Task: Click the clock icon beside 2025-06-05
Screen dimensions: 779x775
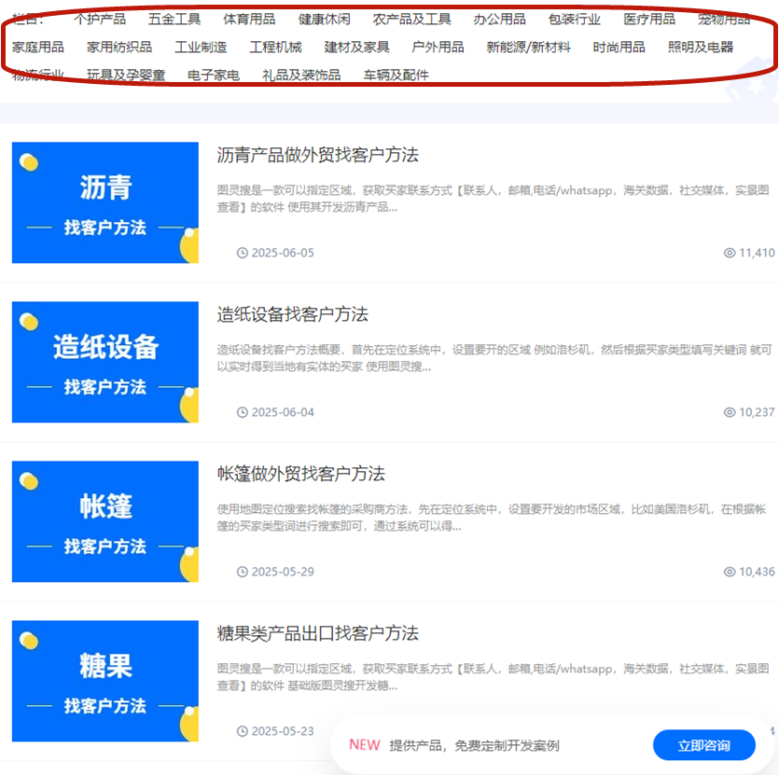Action: (242, 253)
